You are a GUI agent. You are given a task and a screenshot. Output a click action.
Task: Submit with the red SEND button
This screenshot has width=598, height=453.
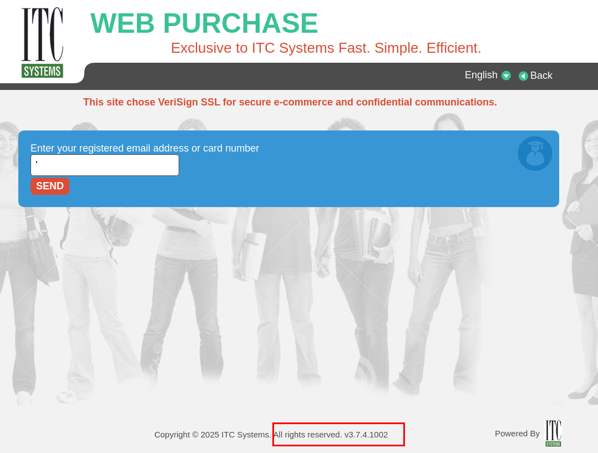pyautogui.click(x=50, y=186)
